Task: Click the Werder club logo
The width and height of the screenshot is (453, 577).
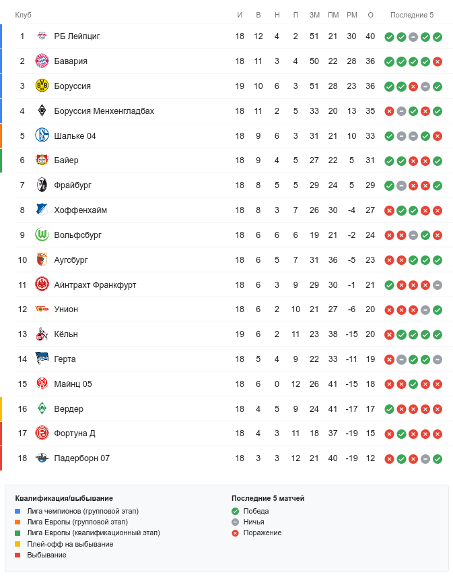Action: 42,409
